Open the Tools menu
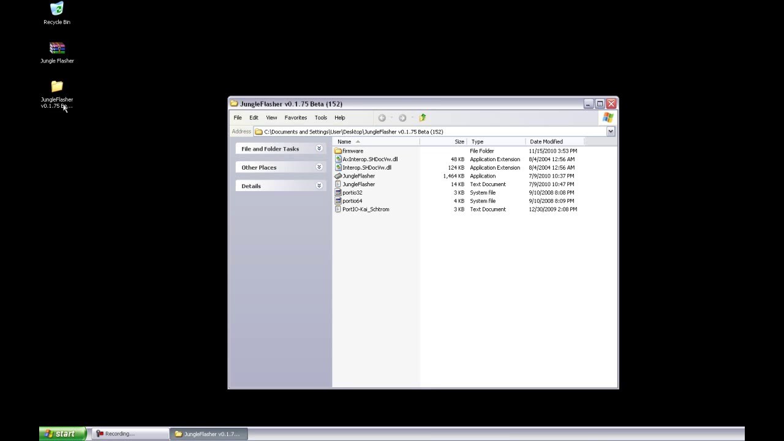 pos(321,118)
